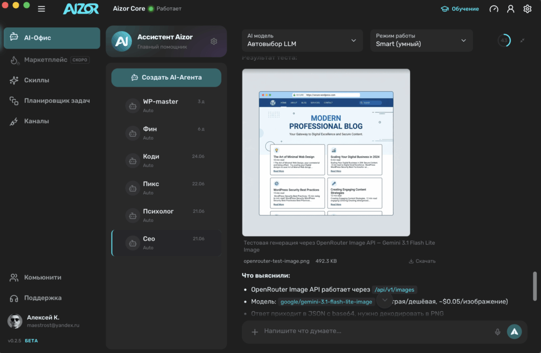
Task: Expand the AI модель dropdown
Action: (x=302, y=40)
